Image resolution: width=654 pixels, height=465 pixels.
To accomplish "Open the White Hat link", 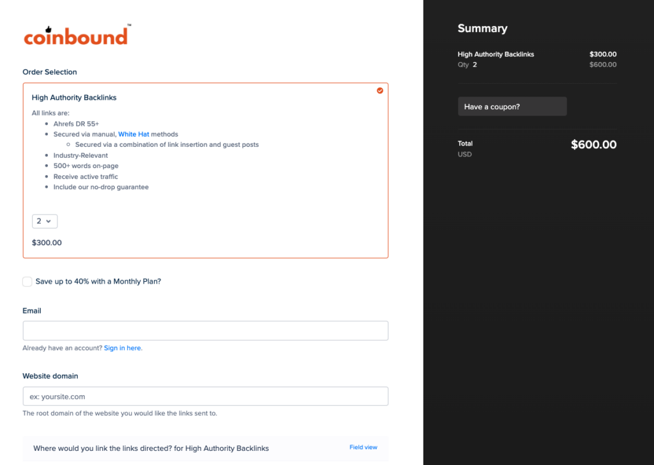I will (x=133, y=134).
